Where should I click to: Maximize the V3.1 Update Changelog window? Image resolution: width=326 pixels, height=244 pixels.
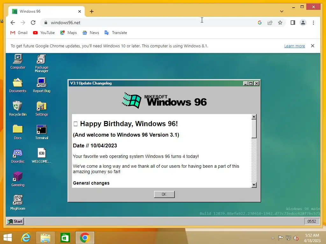[x=251, y=84]
